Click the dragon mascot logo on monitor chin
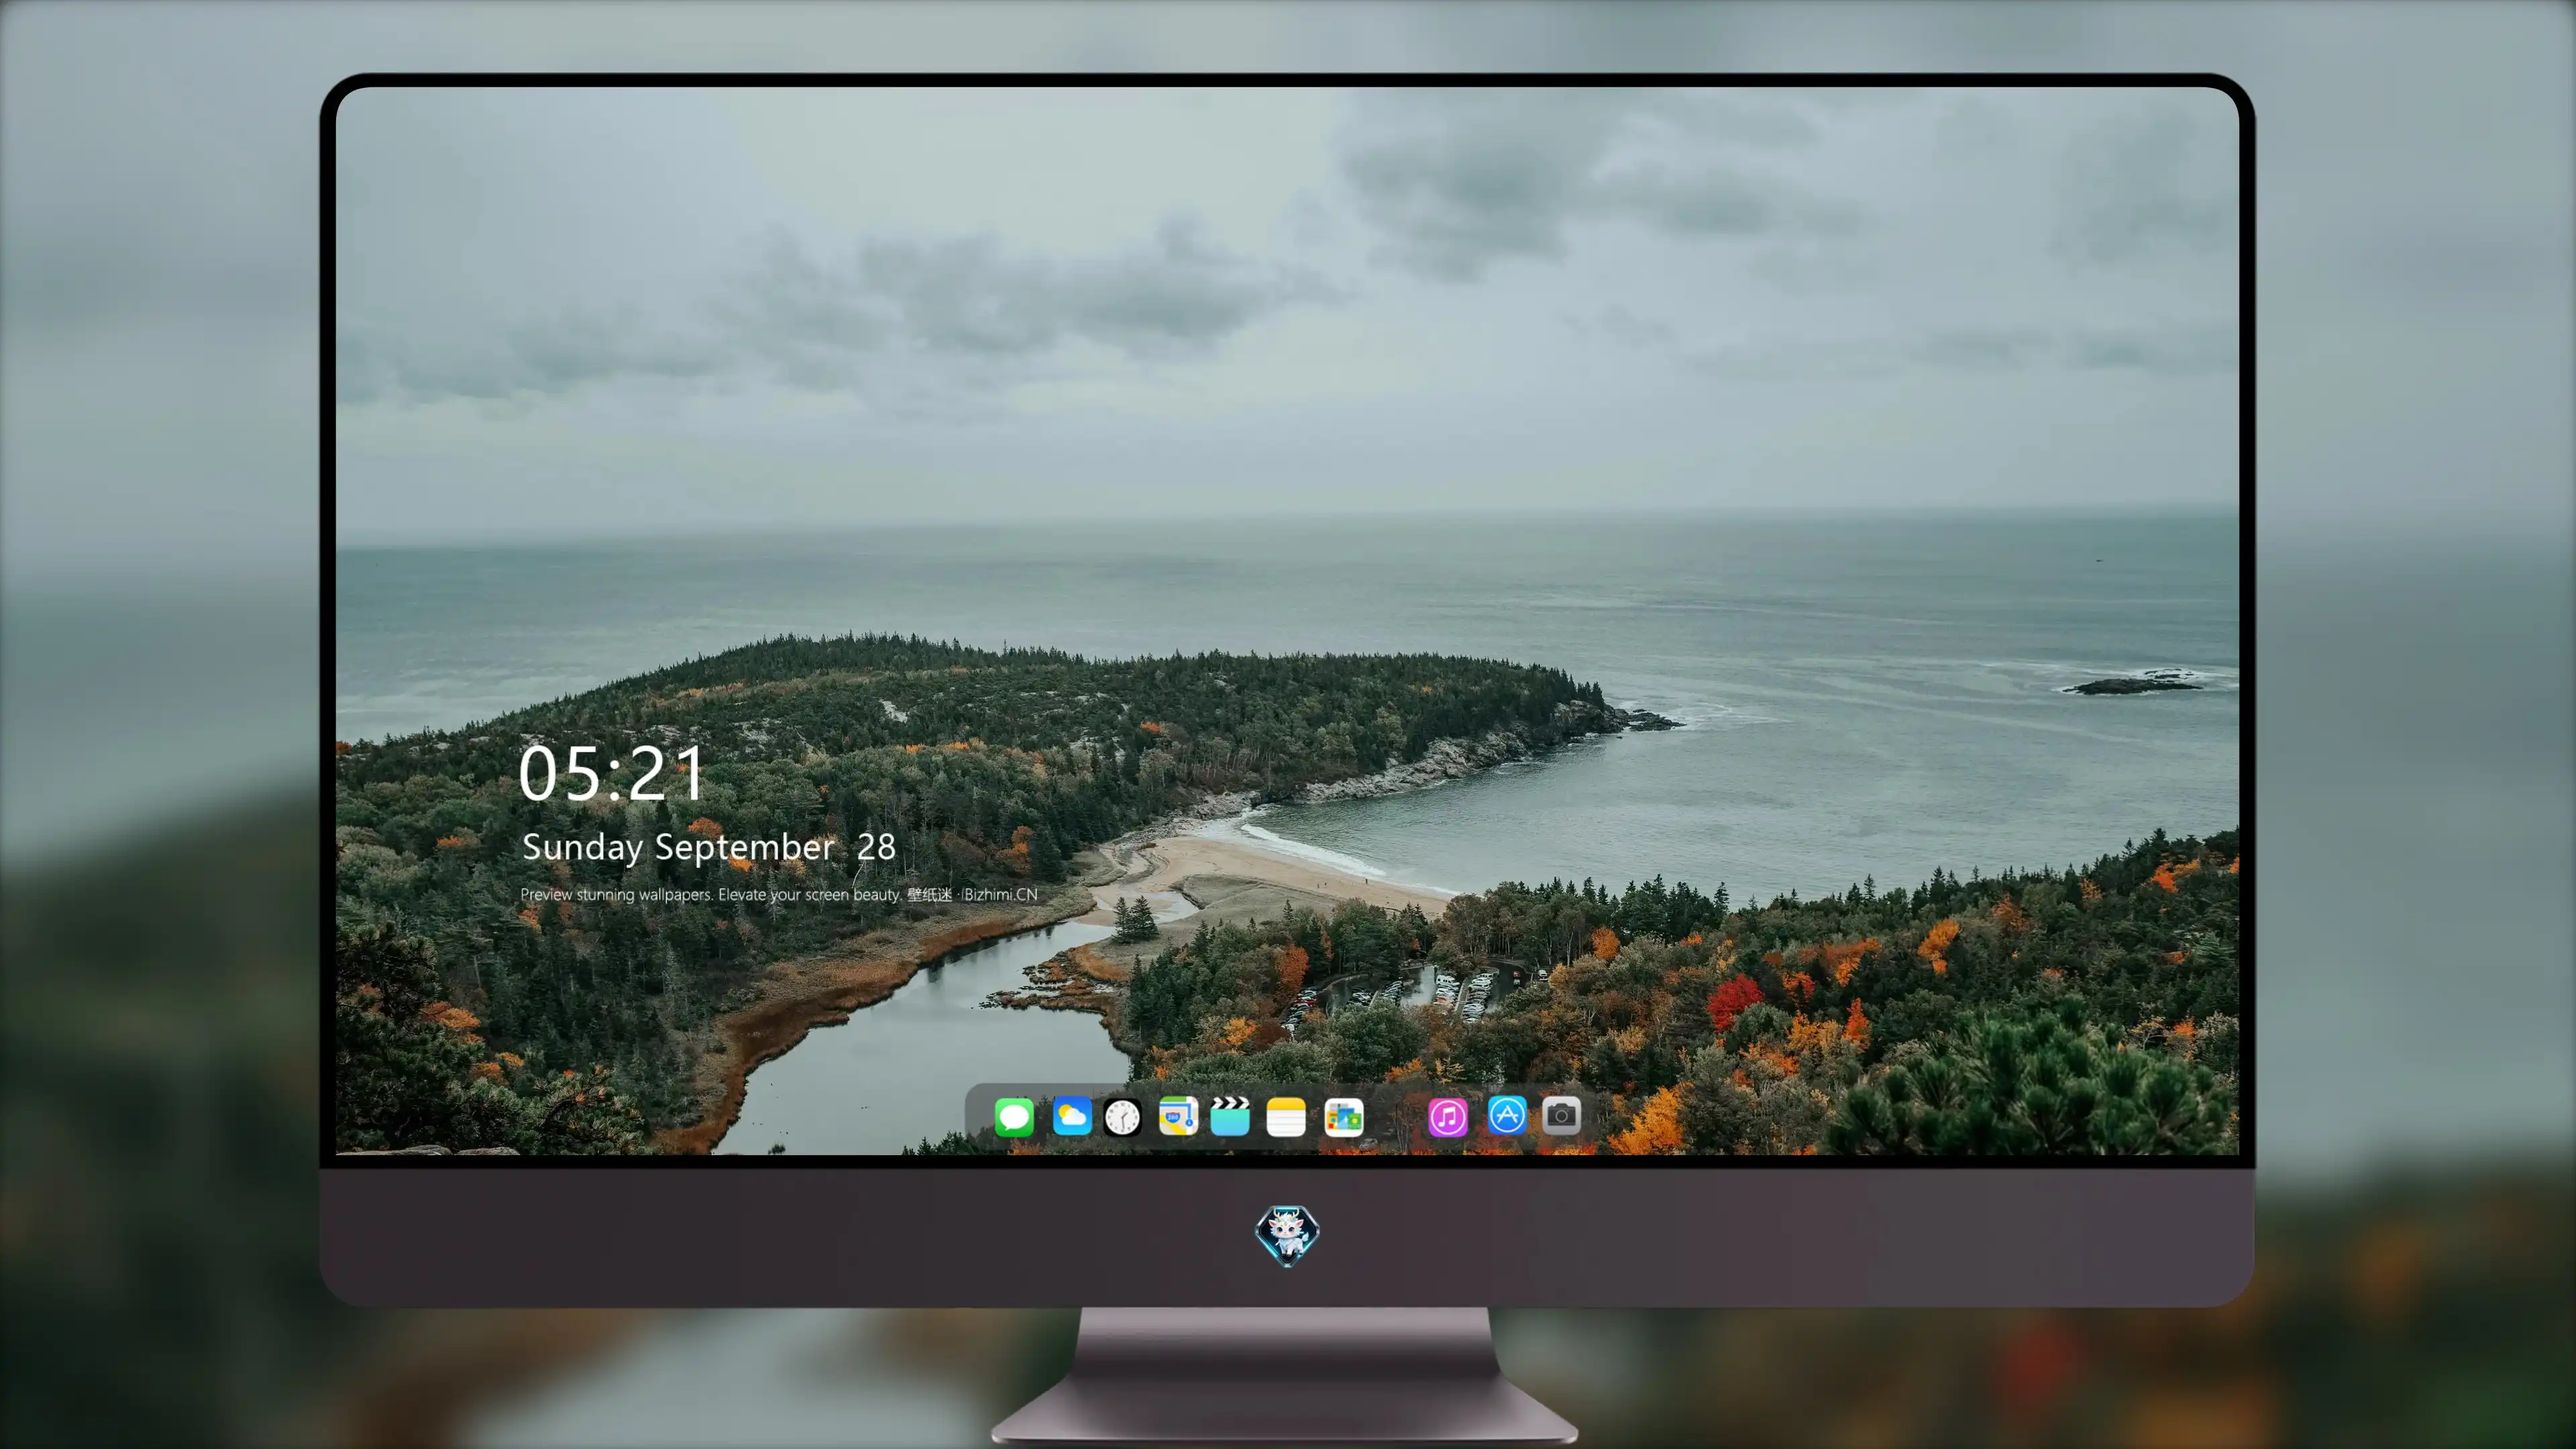The width and height of the screenshot is (2576, 1449). [1287, 1236]
